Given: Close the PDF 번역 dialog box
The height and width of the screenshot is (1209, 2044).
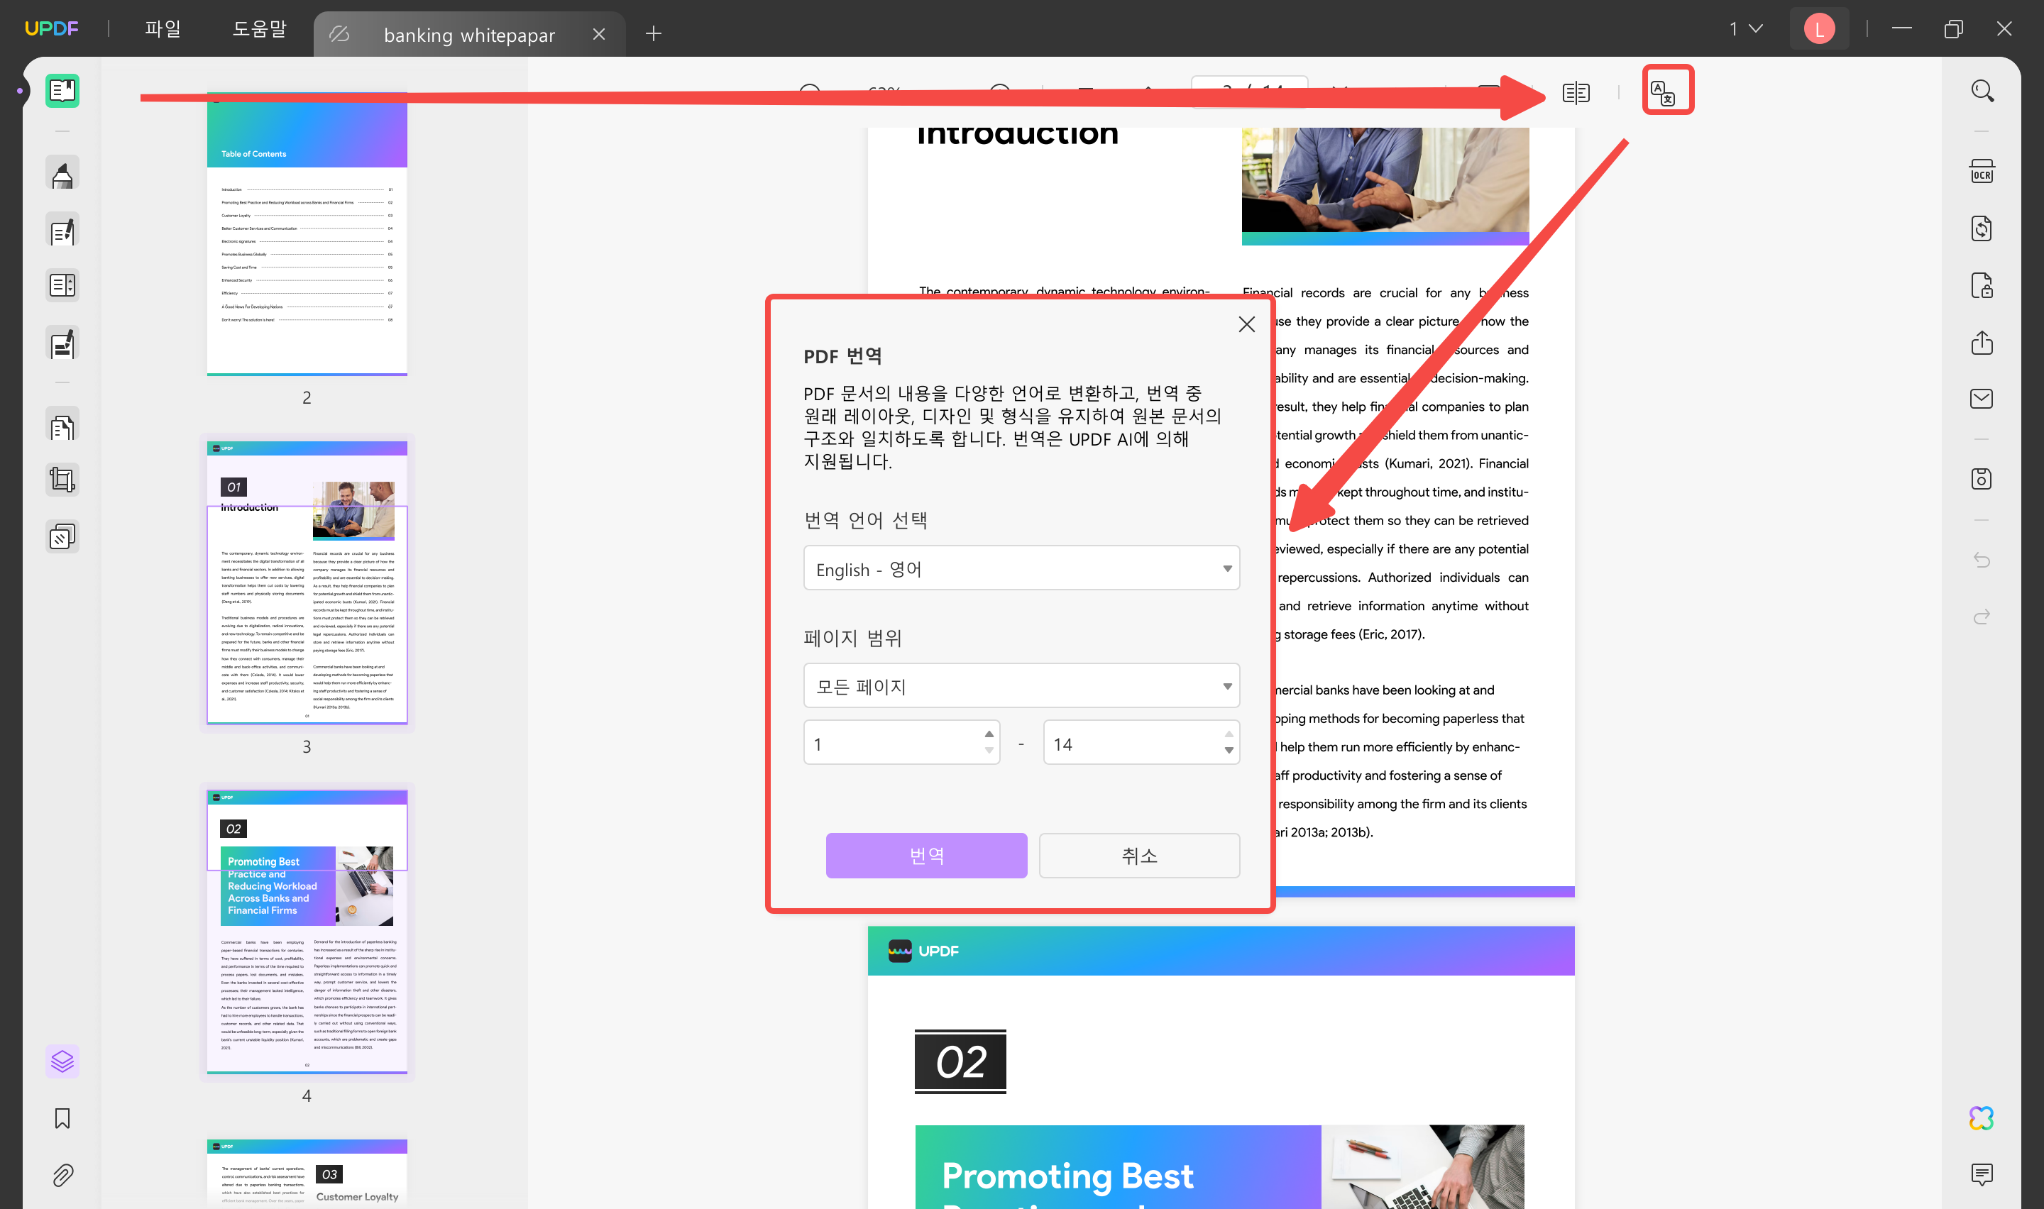Looking at the screenshot, I should pos(1246,322).
